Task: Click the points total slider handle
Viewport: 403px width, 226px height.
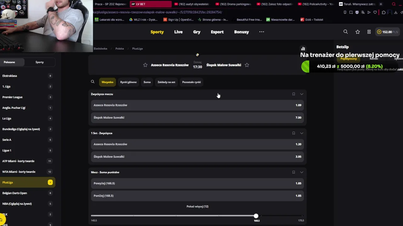Action: (256, 216)
